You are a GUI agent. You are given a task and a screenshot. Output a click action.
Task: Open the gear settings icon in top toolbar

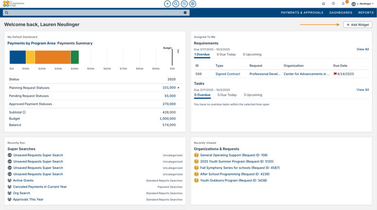(192, 4)
